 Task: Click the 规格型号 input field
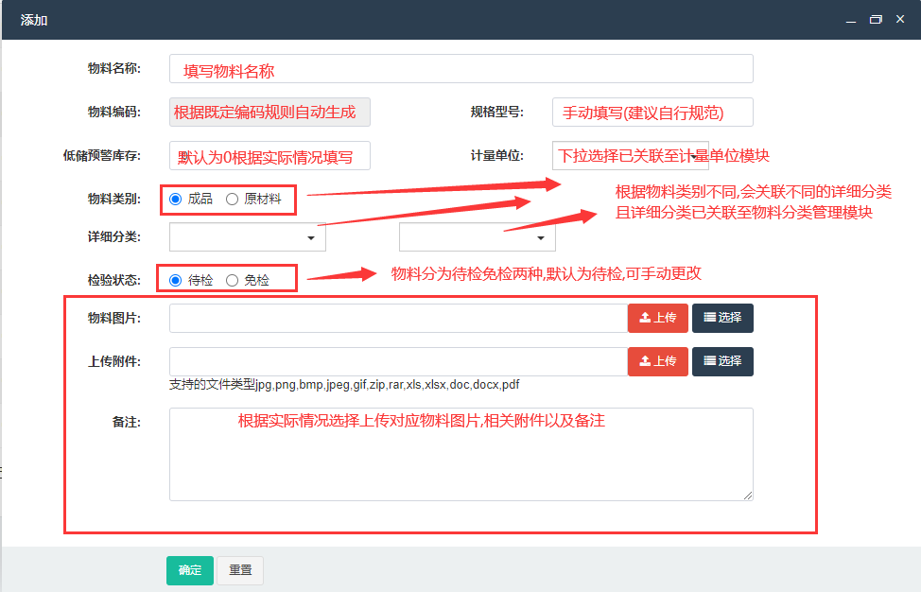[652, 113]
